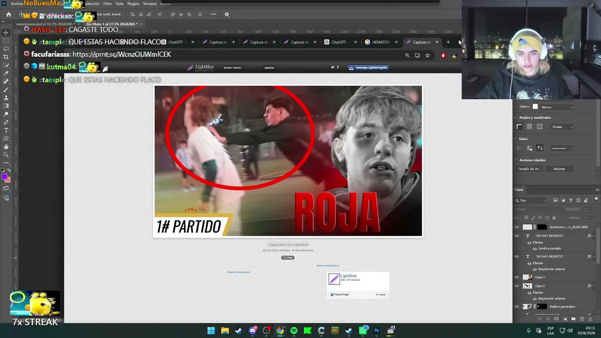Collapse the Guías section
The image size is (601, 338).
[x=516, y=139]
